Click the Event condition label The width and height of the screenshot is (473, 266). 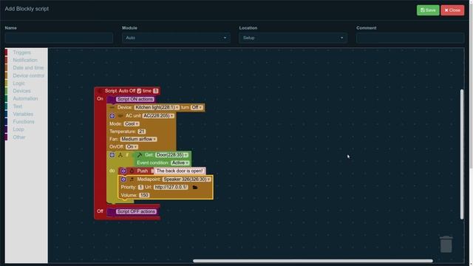pos(152,163)
